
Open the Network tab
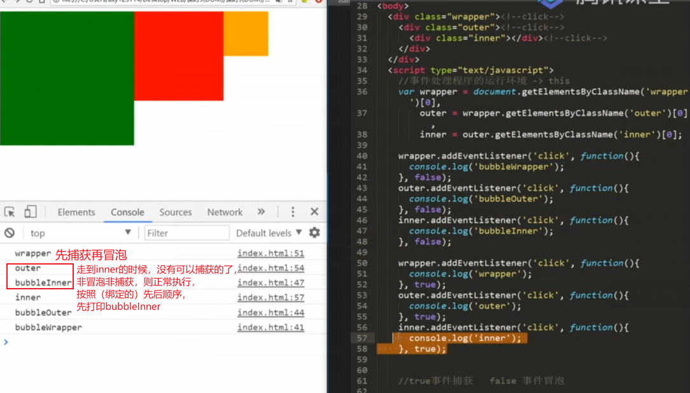coord(225,212)
